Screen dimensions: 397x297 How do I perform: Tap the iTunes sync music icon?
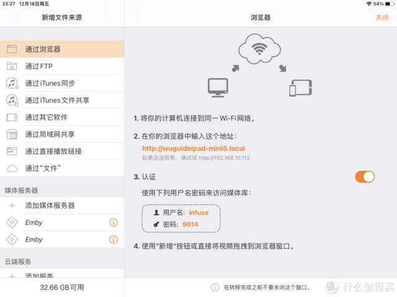point(12,83)
